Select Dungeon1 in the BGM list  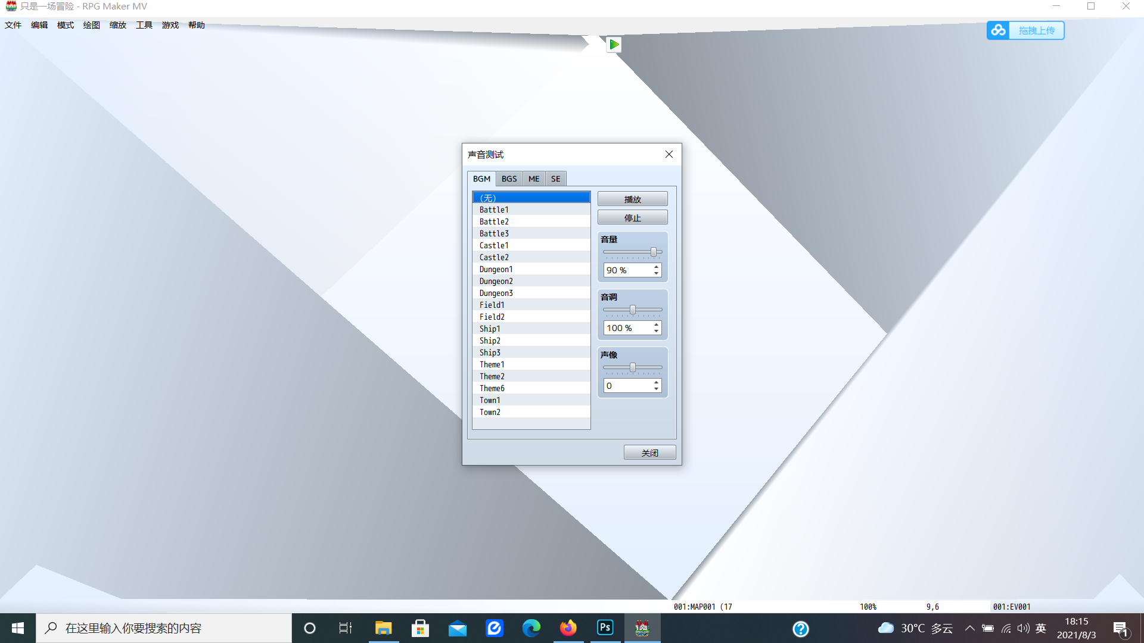point(531,269)
